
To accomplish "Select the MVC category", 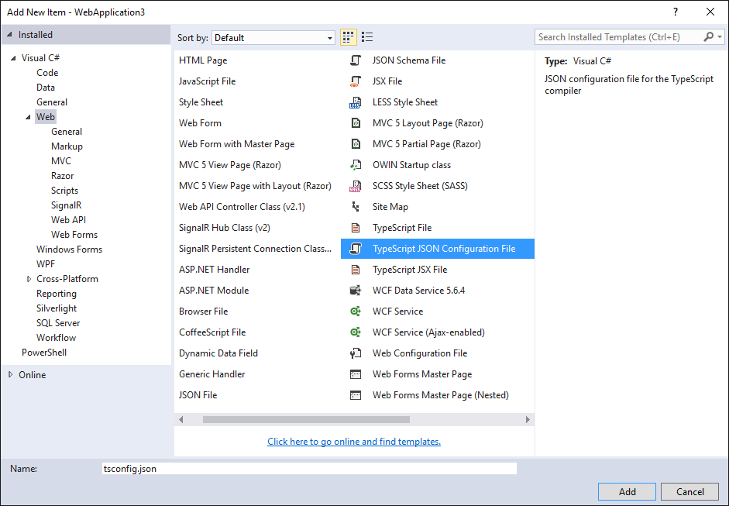I will (x=60, y=160).
